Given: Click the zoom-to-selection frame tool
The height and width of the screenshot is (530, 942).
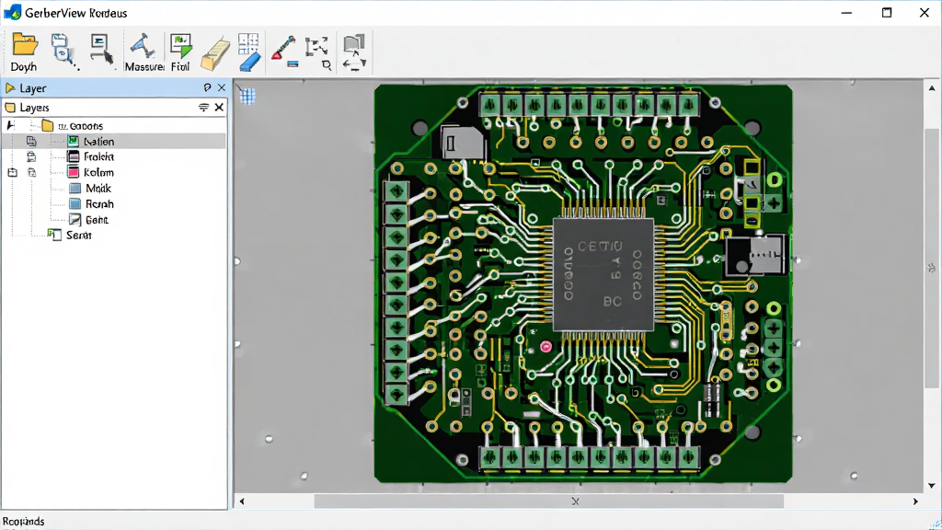Looking at the screenshot, I should click(317, 52).
